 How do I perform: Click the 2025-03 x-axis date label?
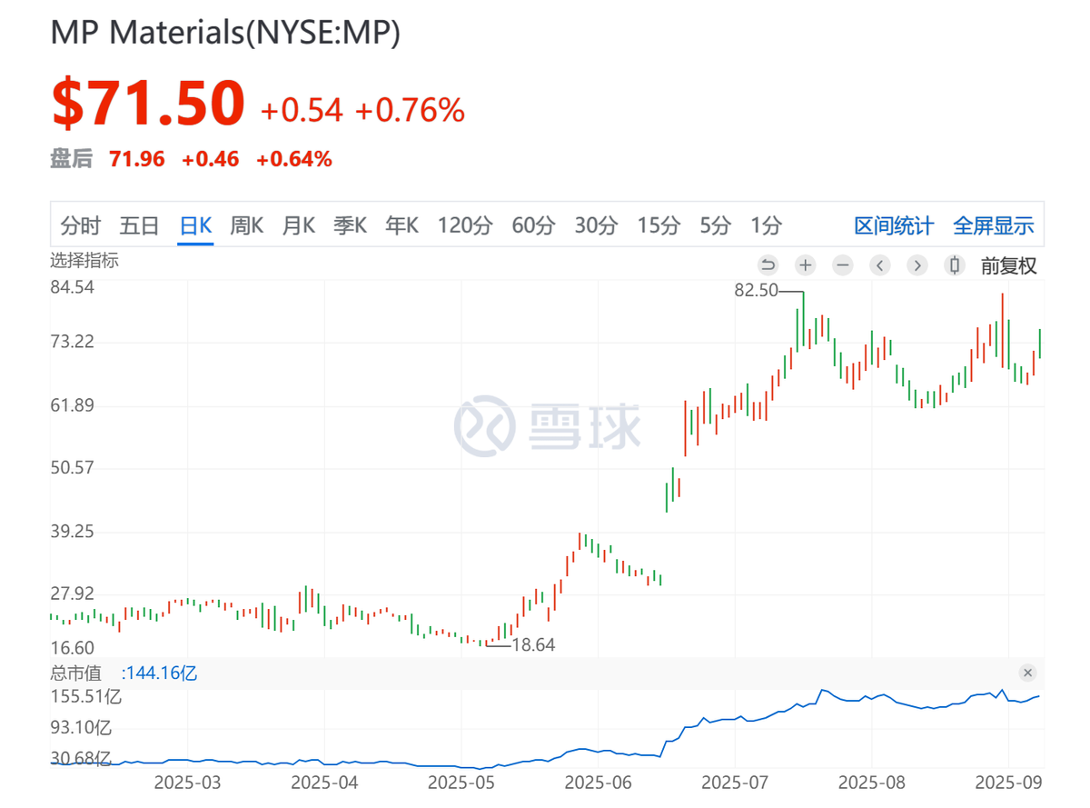click(x=187, y=782)
